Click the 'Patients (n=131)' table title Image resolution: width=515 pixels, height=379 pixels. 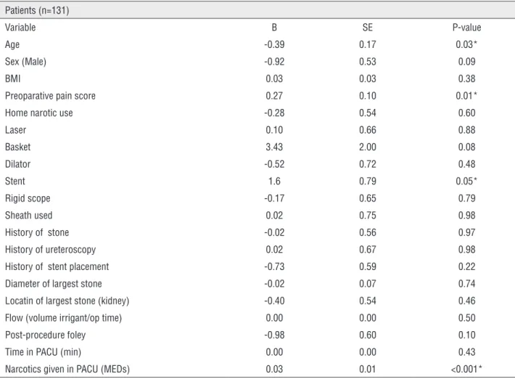coord(37,10)
